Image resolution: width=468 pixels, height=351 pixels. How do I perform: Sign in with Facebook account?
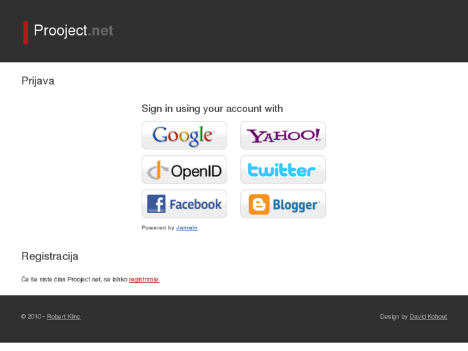pyautogui.click(x=184, y=204)
